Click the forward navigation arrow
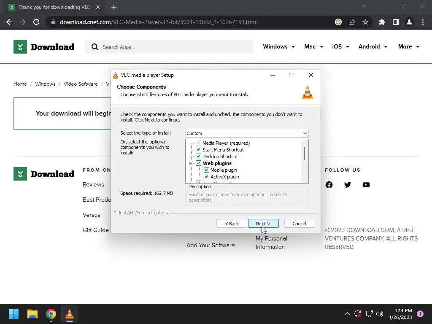 (x=23, y=22)
